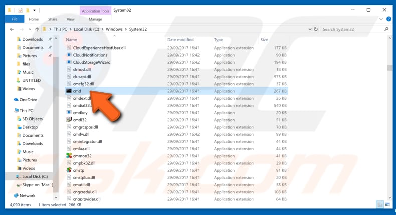Image resolution: width=396 pixels, height=215 pixels.
Task: Open address bar history dropdown
Action: 310,29
